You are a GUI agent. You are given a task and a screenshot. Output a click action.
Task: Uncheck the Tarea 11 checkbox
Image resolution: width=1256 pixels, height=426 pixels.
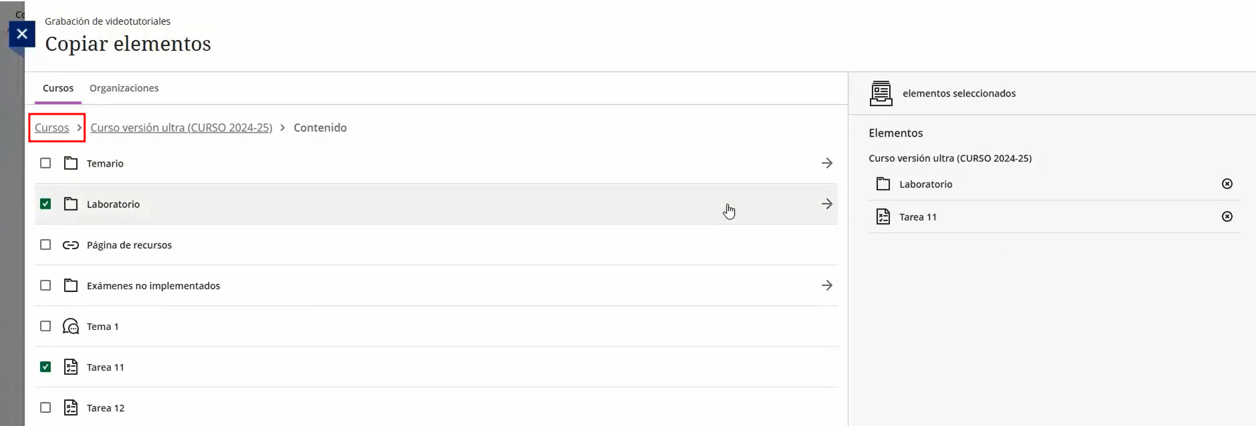[x=45, y=367]
